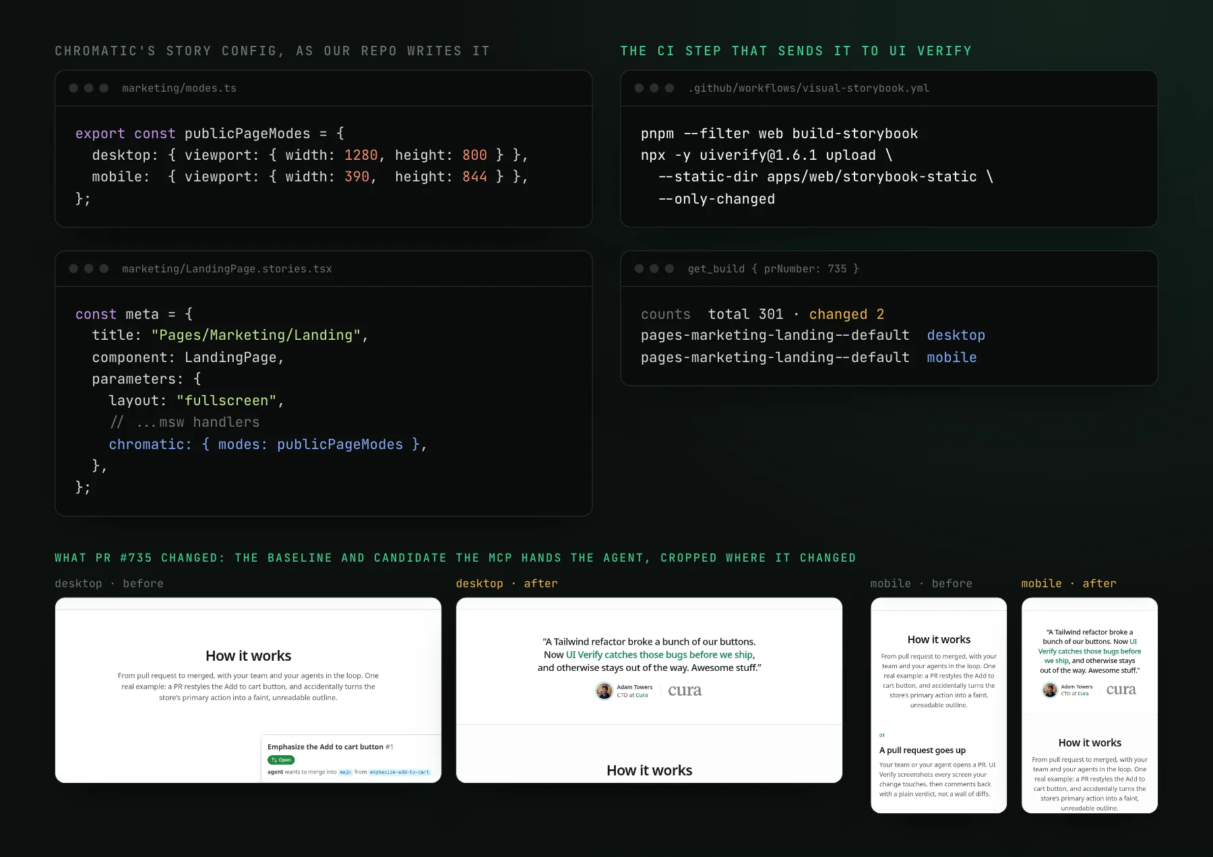Click the height value 844

[x=474, y=177]
